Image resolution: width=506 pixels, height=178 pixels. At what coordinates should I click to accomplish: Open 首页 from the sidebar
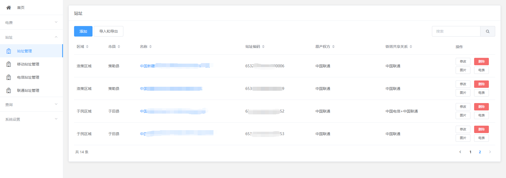click(21, 8)
